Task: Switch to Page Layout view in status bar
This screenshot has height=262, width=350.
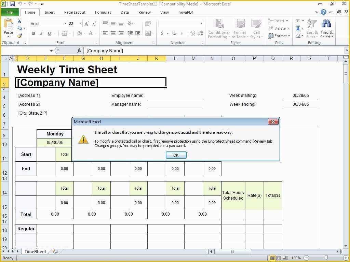Action: pyautogui.click(x=279, y=258)
